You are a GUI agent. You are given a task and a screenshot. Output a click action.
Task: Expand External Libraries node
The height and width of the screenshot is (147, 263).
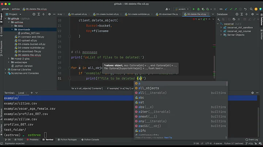pos(5,69)
